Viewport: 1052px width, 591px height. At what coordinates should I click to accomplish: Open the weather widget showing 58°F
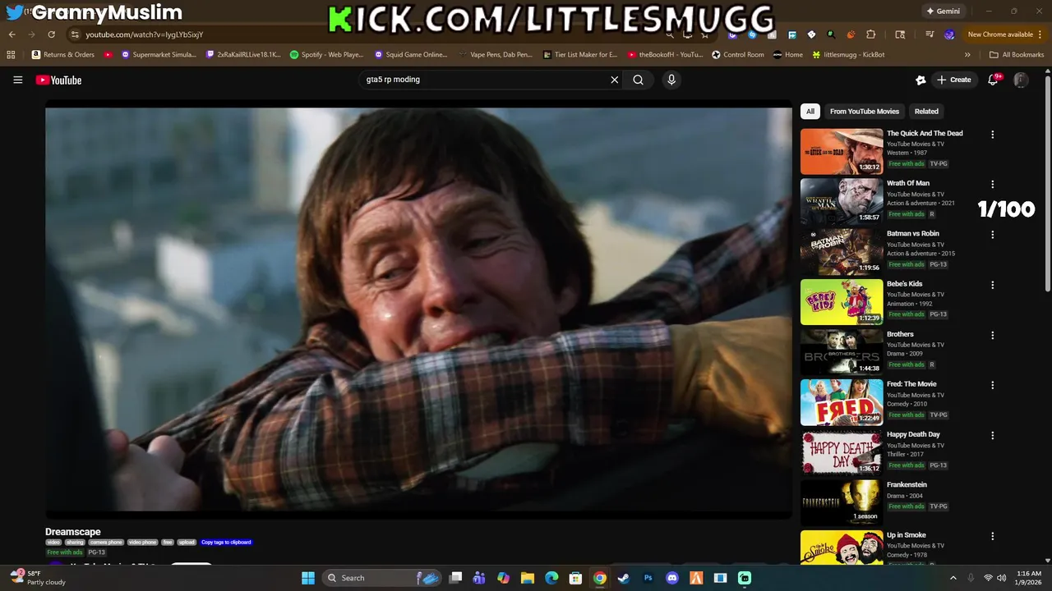(39, 578)
